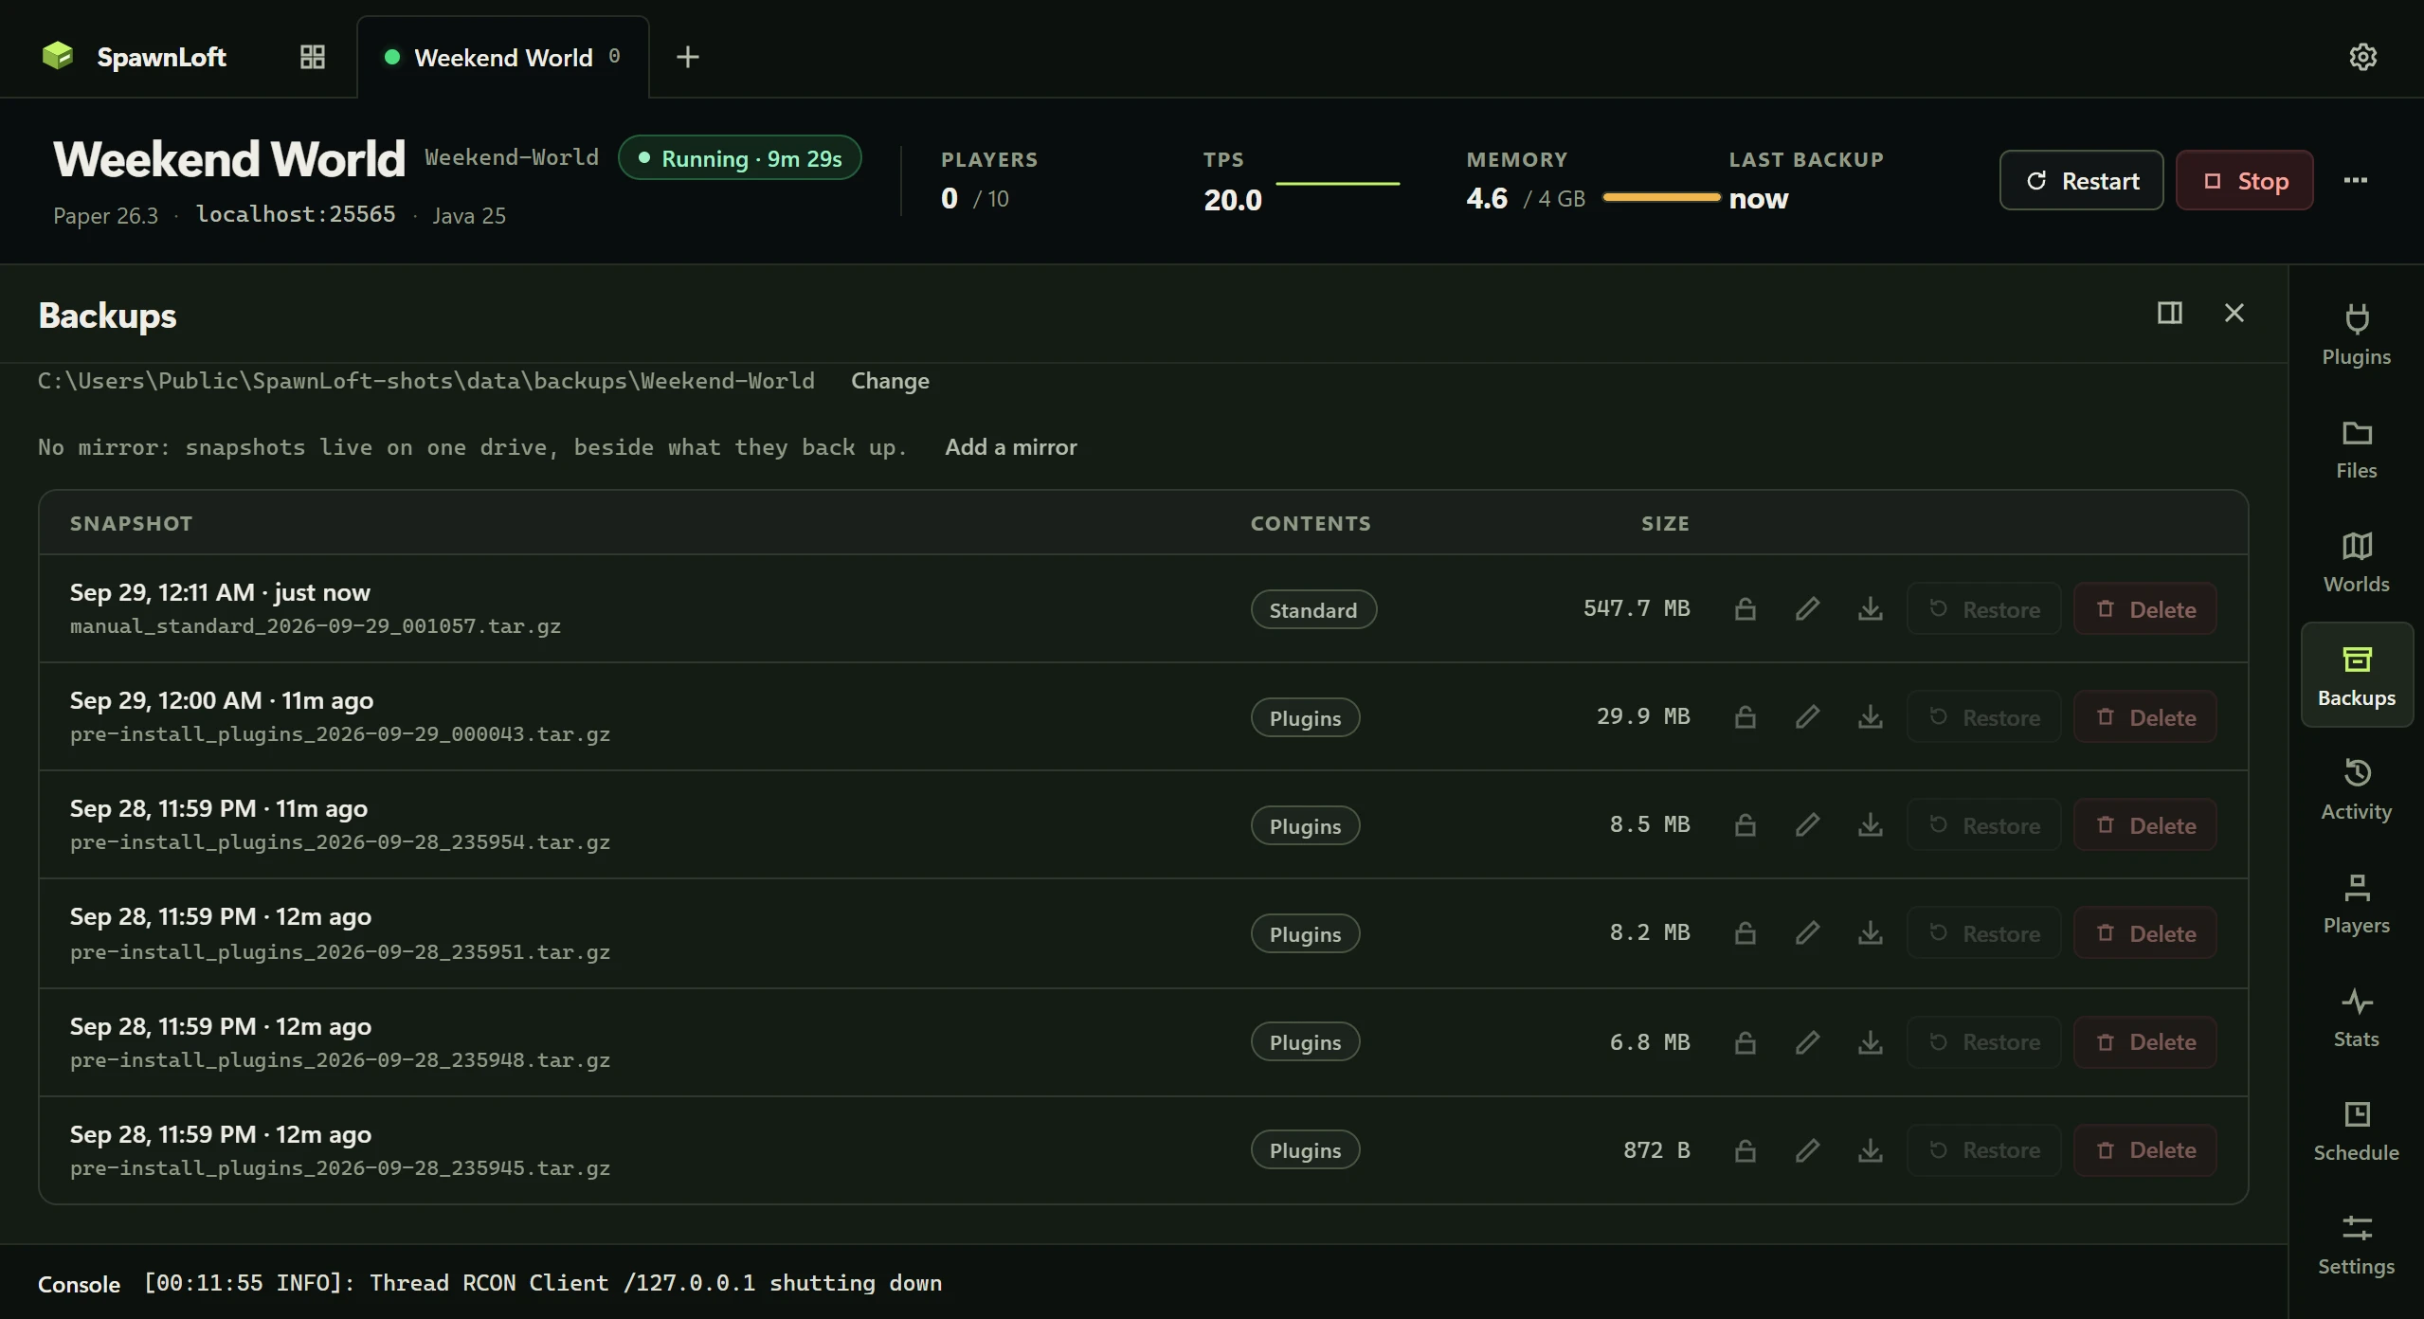Lock the 8.5 MB plugins snapshot

(x=1745, y=824)
